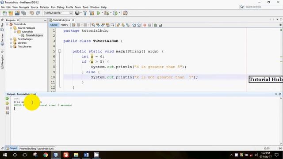The height and width of the screenshot is (159, 283).
Task: Click line 10 println code line
Action: coord(145,77)
